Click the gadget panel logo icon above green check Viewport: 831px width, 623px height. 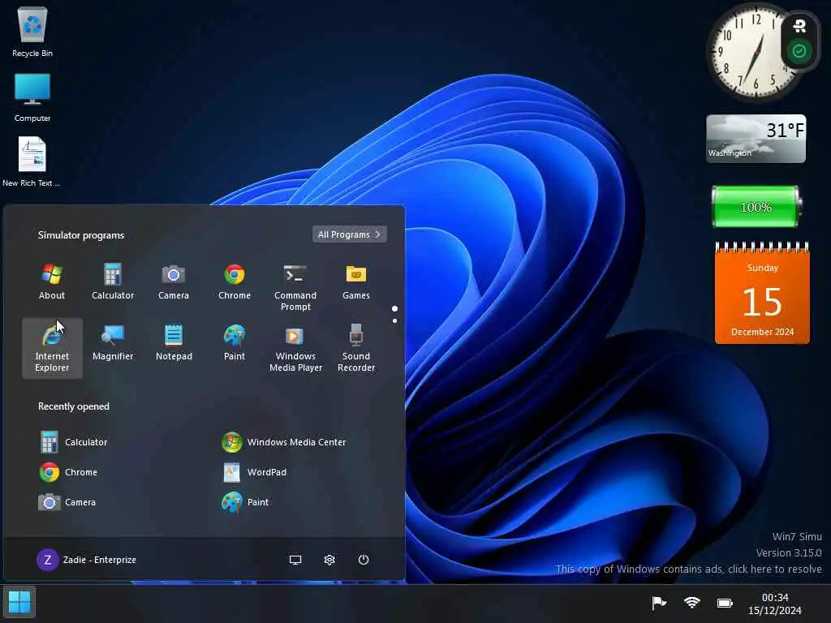pyautogui.click(x=799, y=25)
